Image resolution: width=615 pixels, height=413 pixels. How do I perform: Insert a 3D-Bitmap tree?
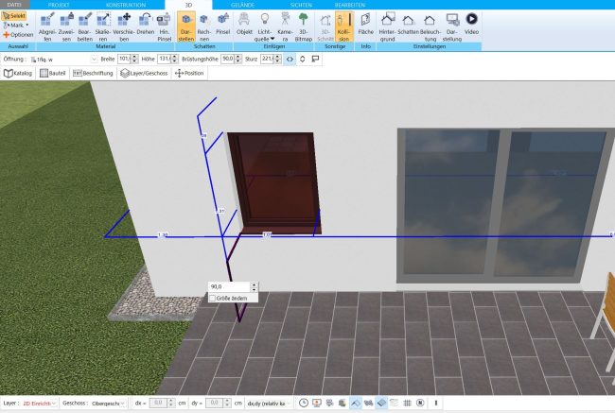(304, 26)
